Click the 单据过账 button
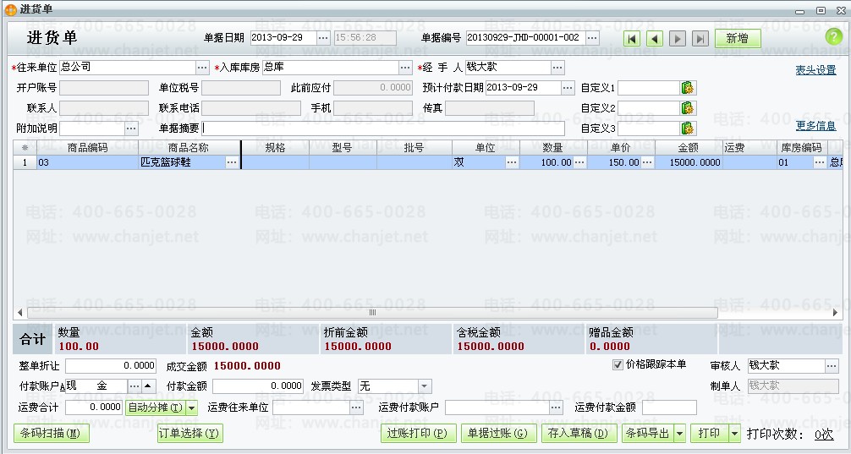The image size is (851, 454). [497, 434]
